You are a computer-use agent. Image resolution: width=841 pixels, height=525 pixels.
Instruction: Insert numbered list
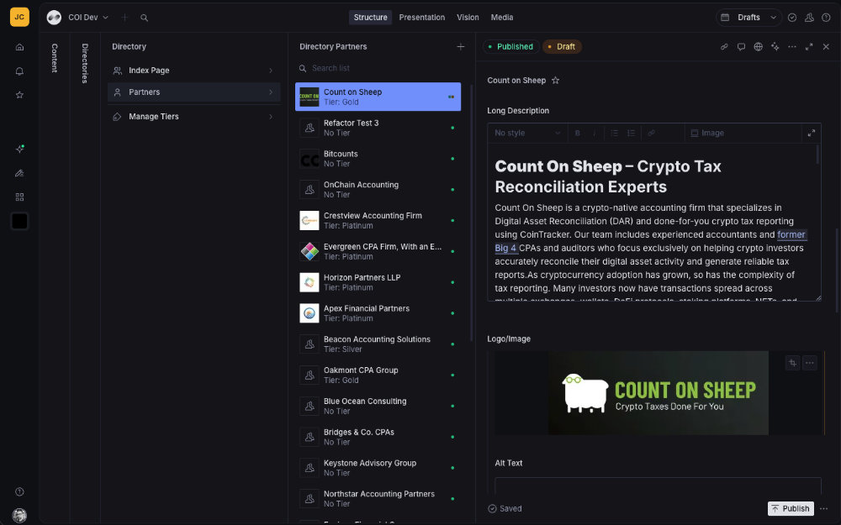pyautogui.click(x=632, y=133)
